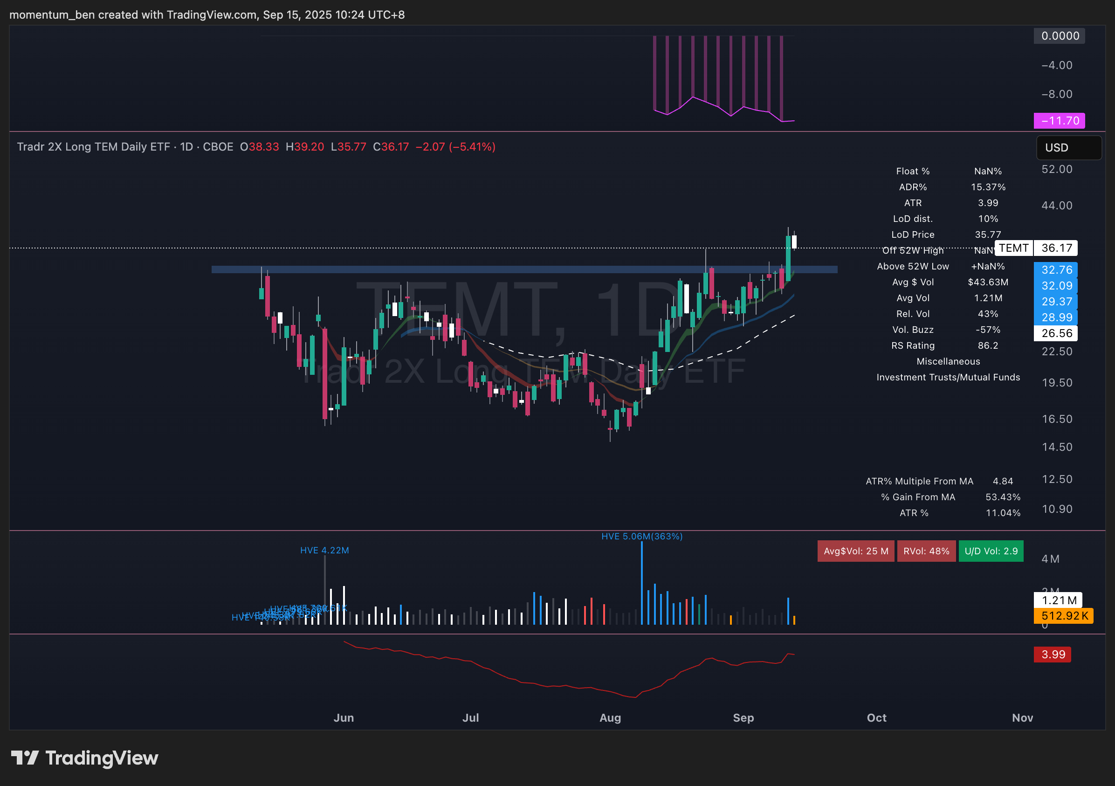Viewport: 1115px width, 786px height.
Task: Click the TEMT symbol price tag
Action: [x=1013, y=248]
